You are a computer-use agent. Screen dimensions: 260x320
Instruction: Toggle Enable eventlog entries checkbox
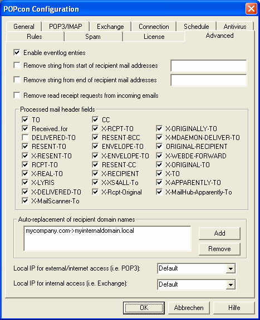[17, 53]
